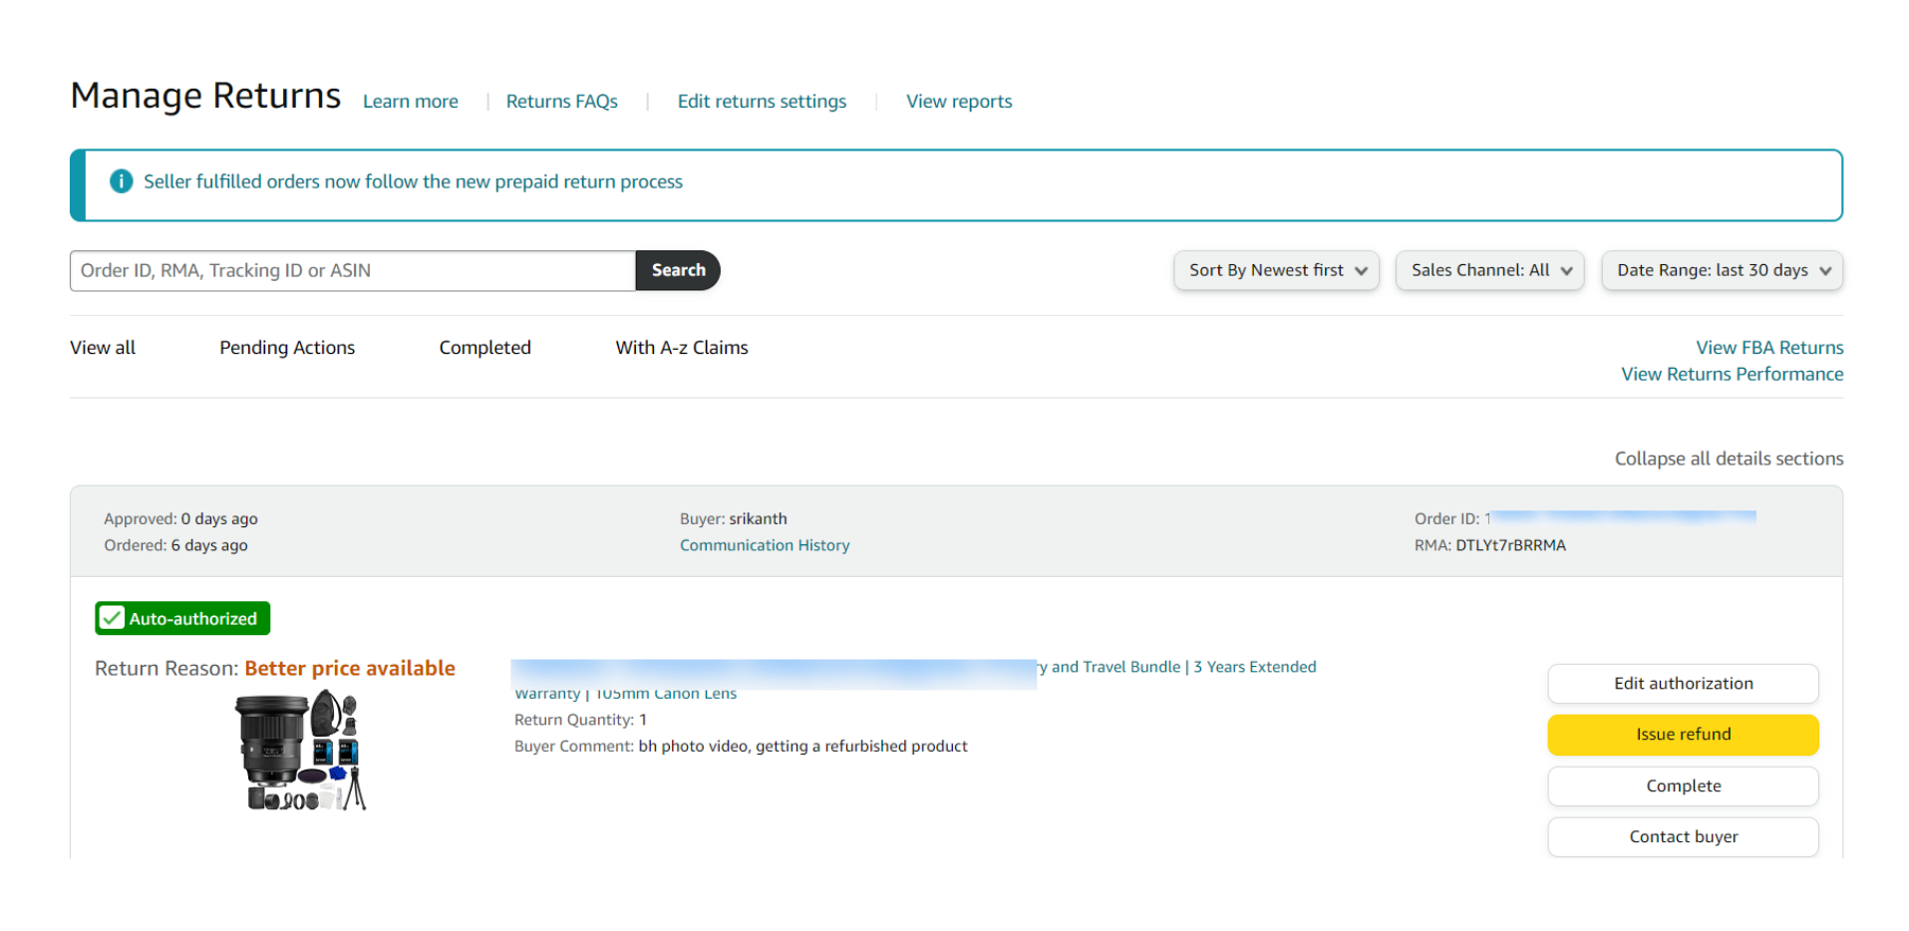
Task: Click the info icon in the banner
Action: coord(121,181)
